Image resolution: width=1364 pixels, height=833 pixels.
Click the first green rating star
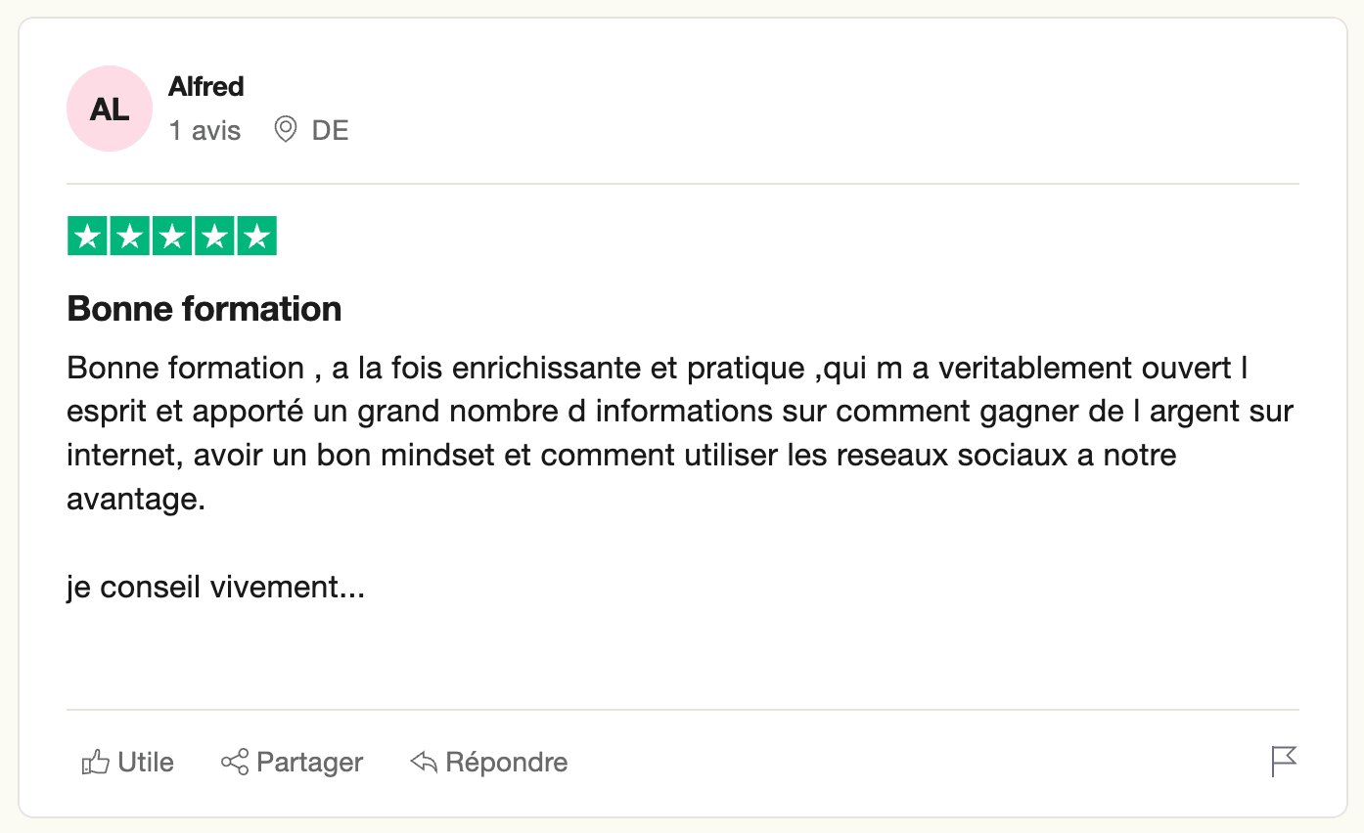pos(87,237)
